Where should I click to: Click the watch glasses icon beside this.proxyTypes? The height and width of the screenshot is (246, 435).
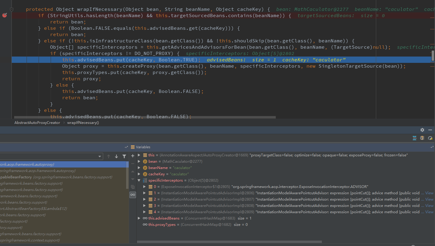pos(145,225)
